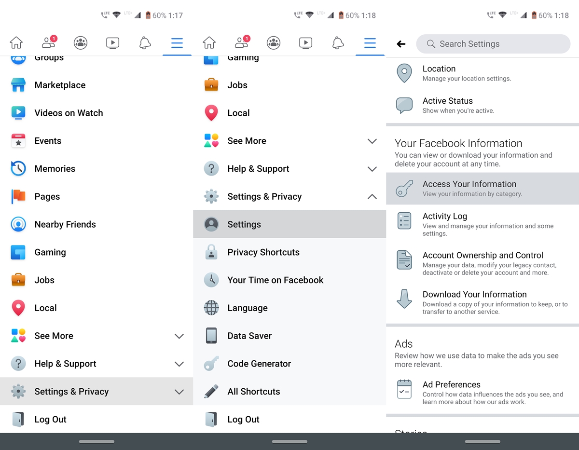Open Events calendar icon
Image resolution: width=579 pixels, height=450 pixels.
(x=18, y=141)
